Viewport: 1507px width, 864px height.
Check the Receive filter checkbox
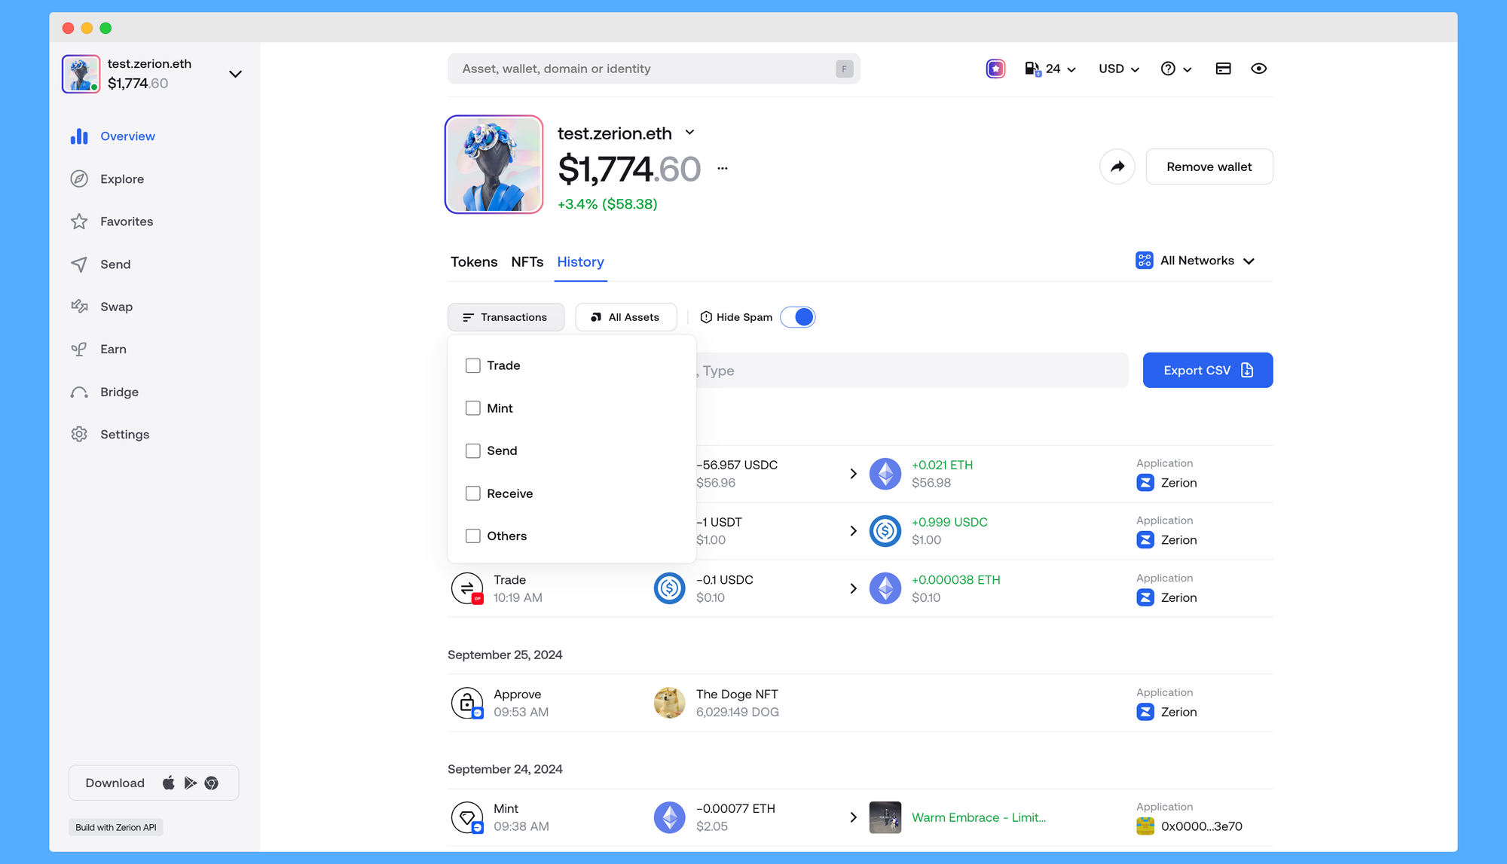coord(473,493)
